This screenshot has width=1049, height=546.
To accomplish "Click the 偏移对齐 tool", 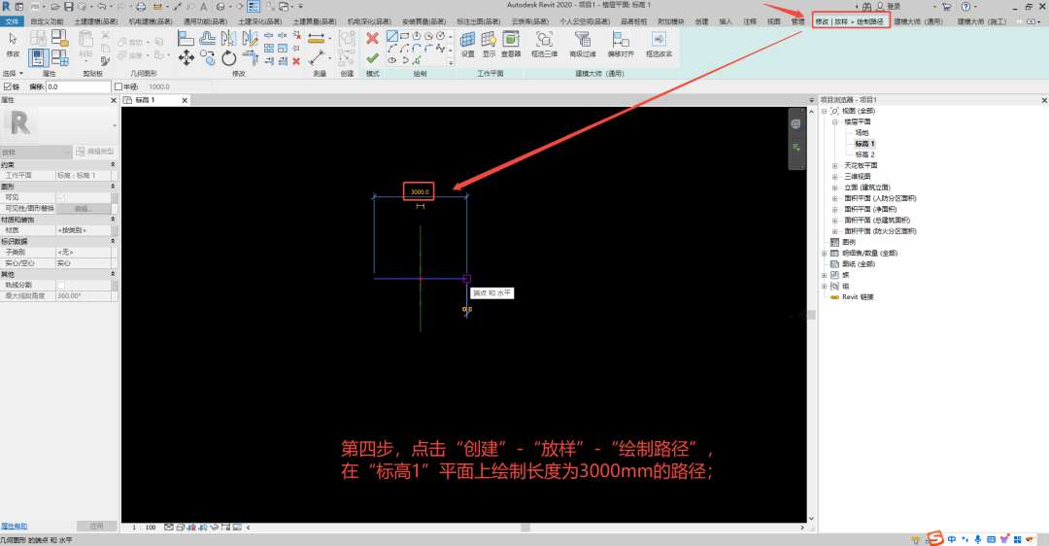I will (x=620, y=44).
